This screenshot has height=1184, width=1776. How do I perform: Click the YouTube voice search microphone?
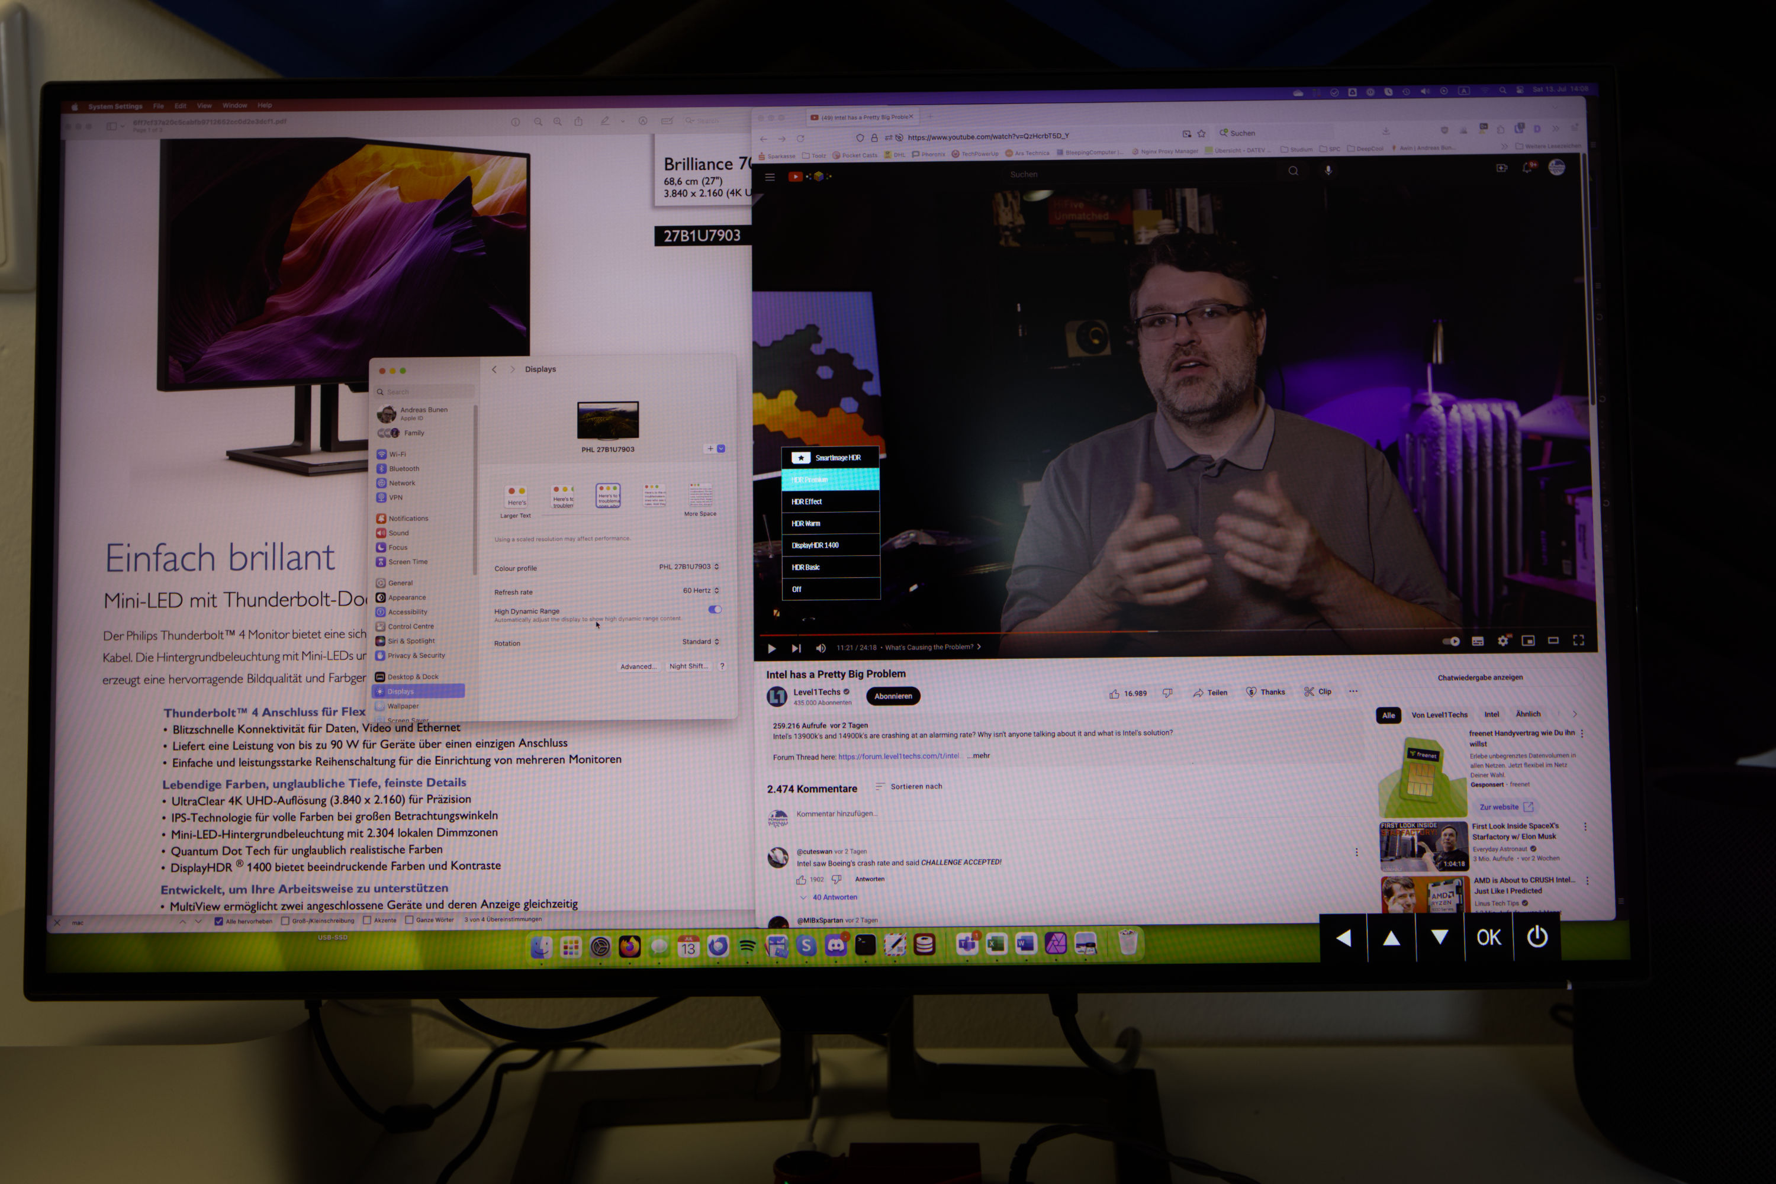click(x=1327, y=170)
